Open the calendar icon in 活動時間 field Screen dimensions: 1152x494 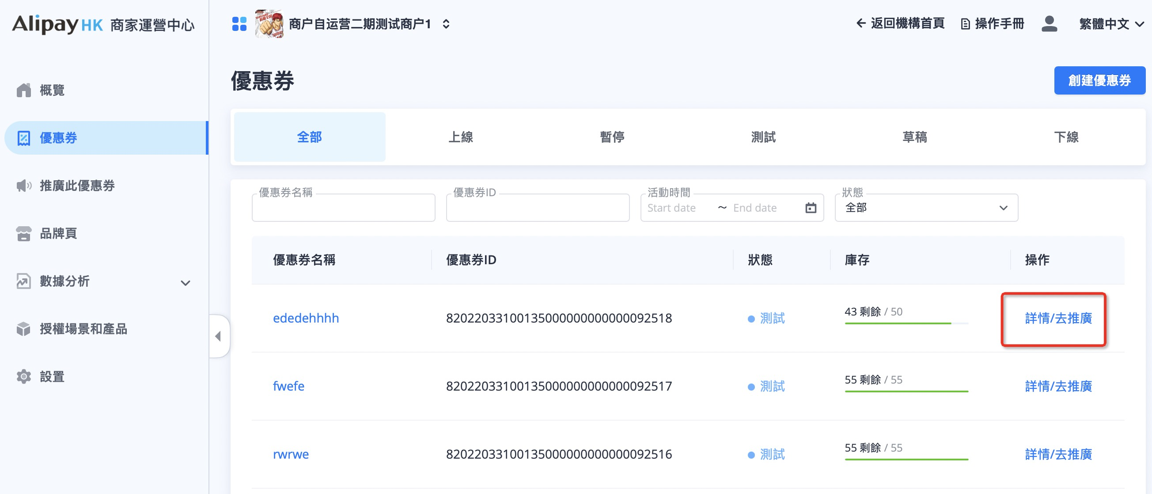coord(811,208)
